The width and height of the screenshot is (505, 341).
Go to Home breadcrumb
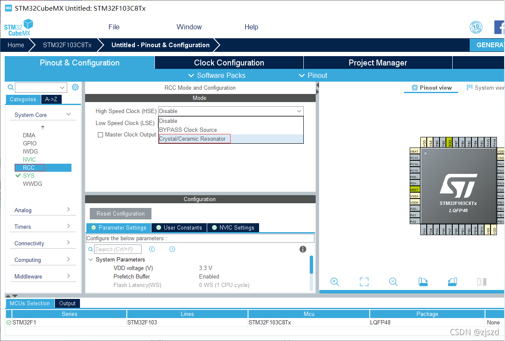coord(16,45)
